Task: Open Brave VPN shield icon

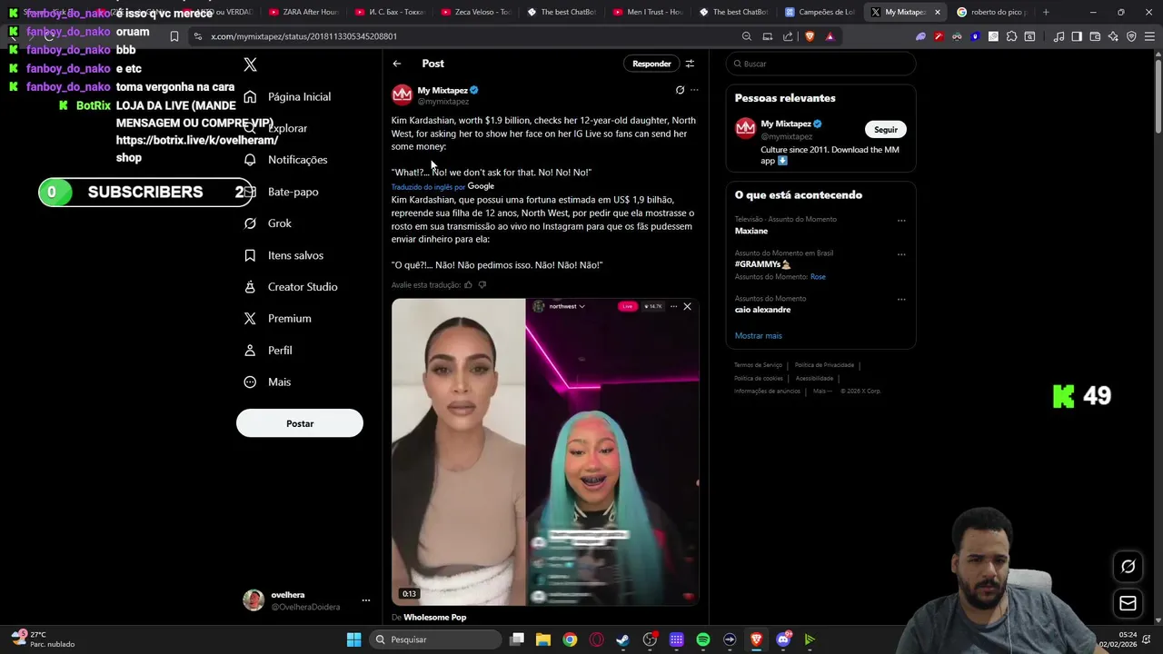Action: 1131,36
